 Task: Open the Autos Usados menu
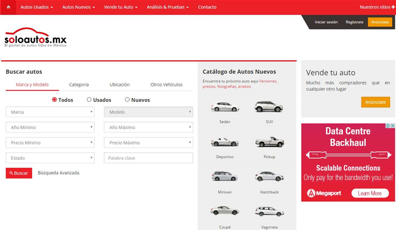37,7
